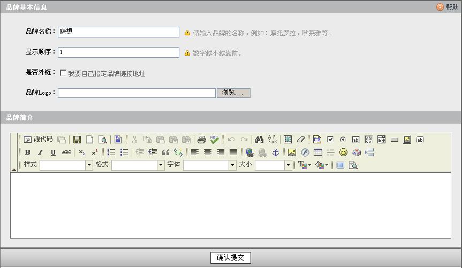Insert a hidden field element

(x=420, y=139)
